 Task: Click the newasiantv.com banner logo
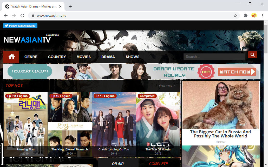(x=30, y=71)
